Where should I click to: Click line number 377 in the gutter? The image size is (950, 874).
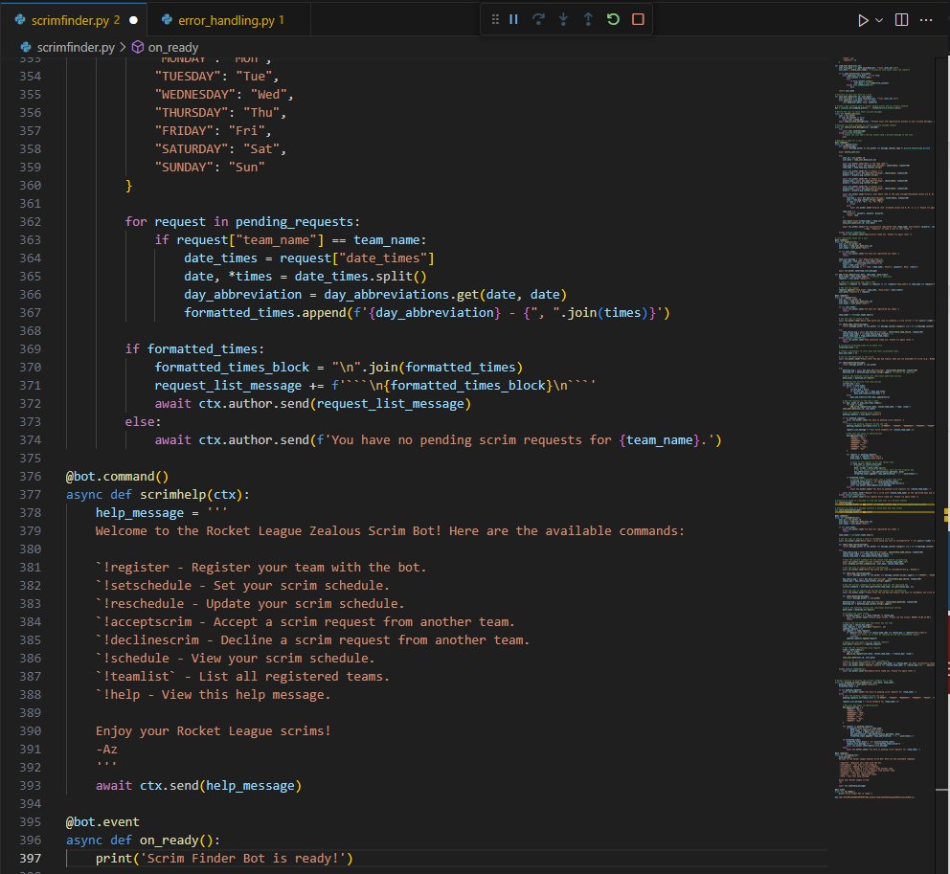(x=31, y=494)
